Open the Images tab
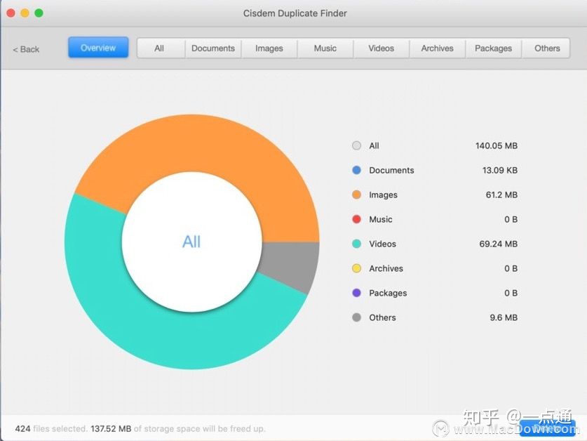 pyautogui.click(x=269, y=48)
